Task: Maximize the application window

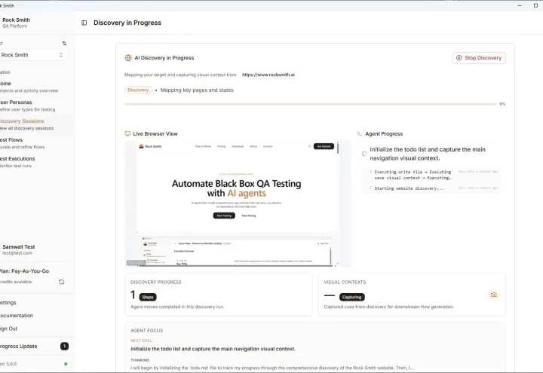Action: [535, 5]
